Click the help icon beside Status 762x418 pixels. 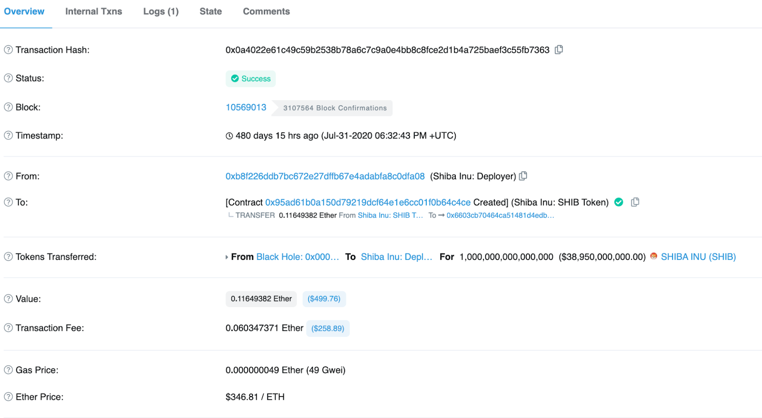coord(8,78)
